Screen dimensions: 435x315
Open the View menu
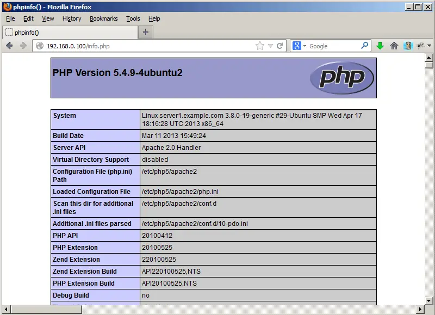click(48, 18)
